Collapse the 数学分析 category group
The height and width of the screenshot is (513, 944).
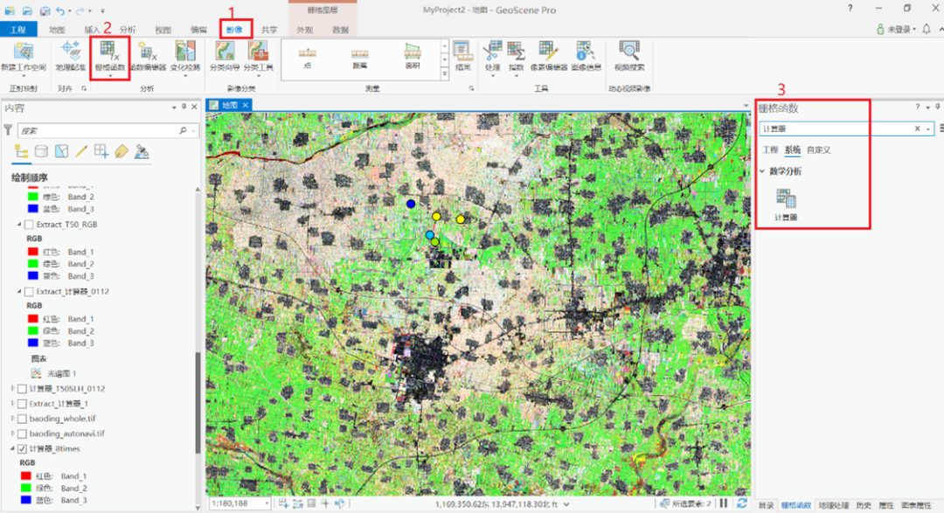(x=762, y=171)
